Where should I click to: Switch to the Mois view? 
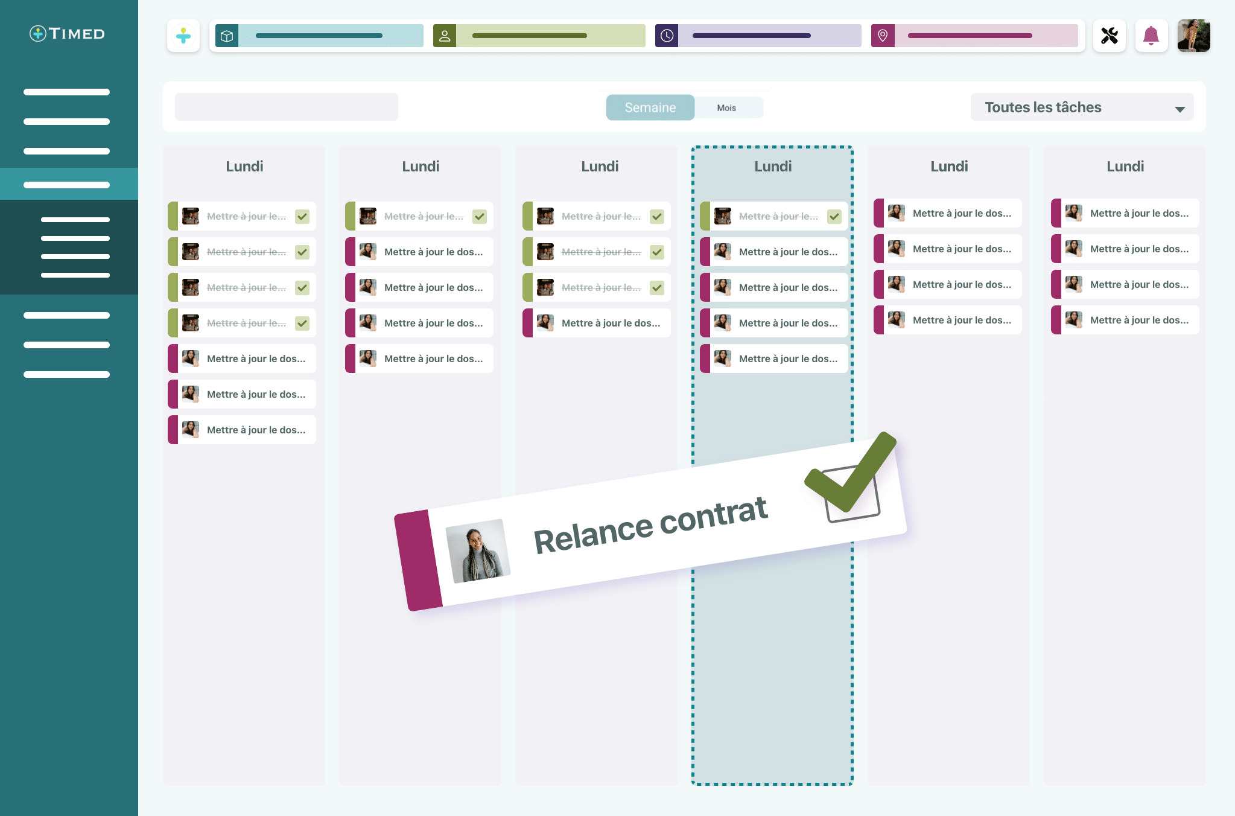pos(726,108)
